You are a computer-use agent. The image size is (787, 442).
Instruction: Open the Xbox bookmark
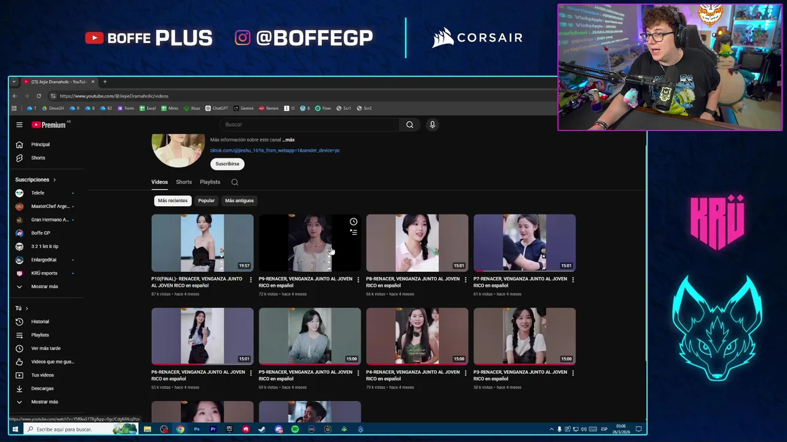click(192, 108)
